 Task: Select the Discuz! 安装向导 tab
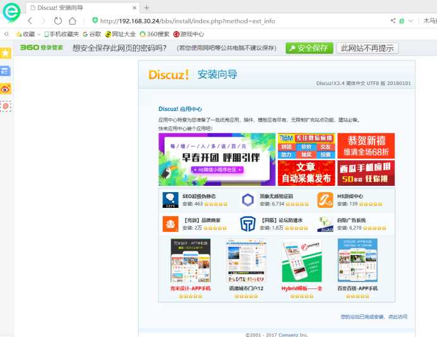click(x=83, y=8)
